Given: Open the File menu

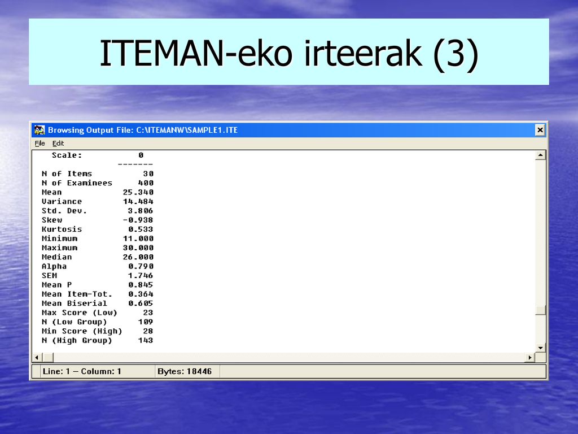Looking at the screenshot, I should 40,144.
